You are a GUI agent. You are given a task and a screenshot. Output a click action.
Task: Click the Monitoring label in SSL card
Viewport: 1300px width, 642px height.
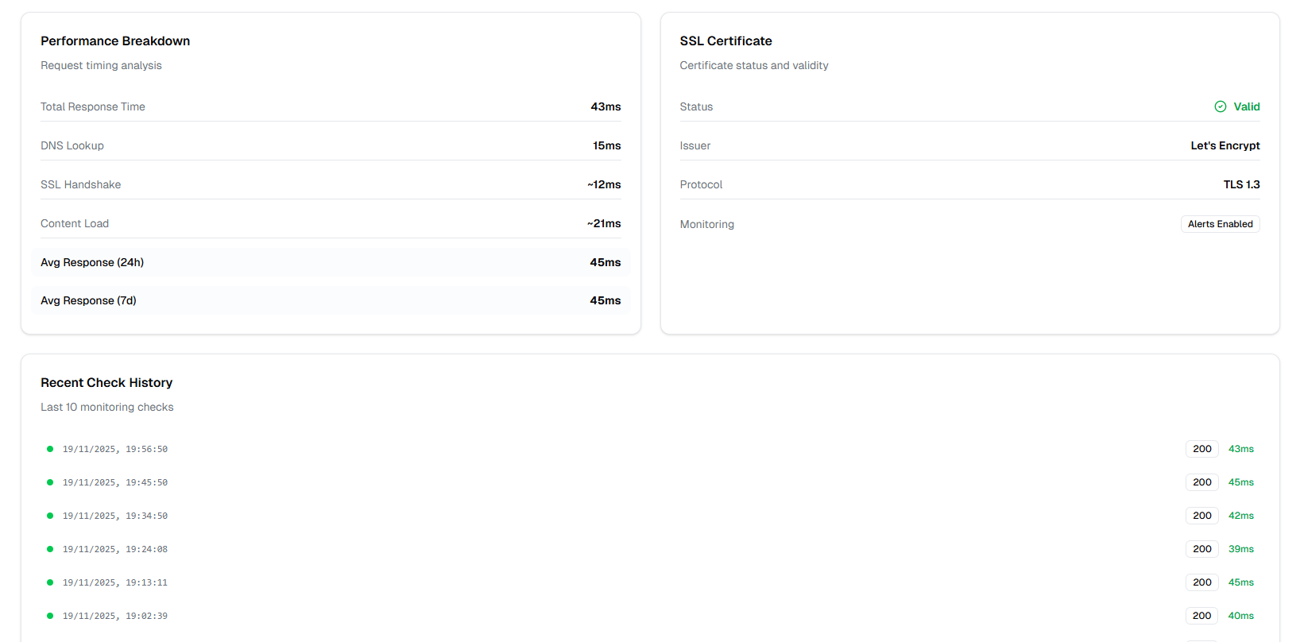[707, 224]
